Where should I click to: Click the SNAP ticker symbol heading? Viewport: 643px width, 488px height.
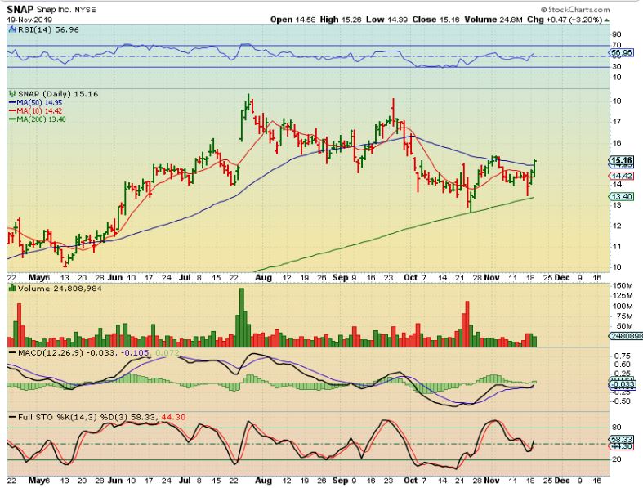coord(20,9)
